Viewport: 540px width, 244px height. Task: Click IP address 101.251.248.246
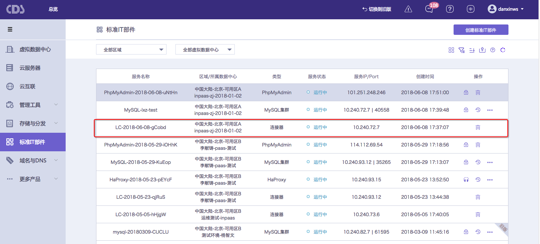[x=366, y=92]
